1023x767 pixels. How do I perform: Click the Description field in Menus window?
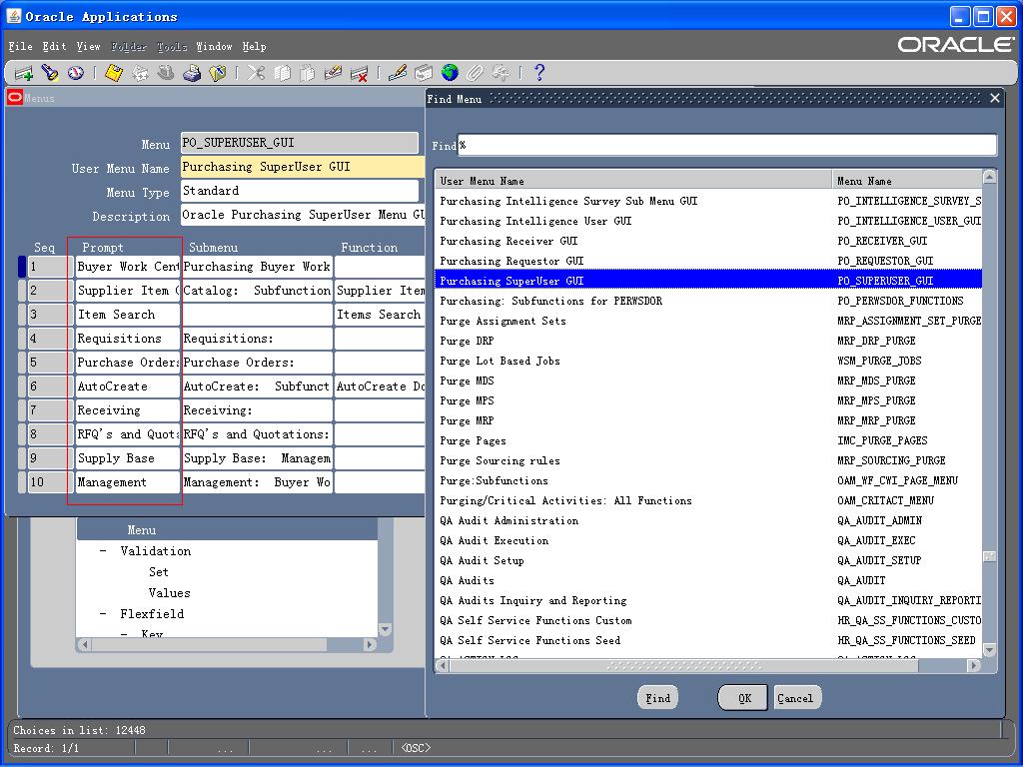(x=303, y=215)
